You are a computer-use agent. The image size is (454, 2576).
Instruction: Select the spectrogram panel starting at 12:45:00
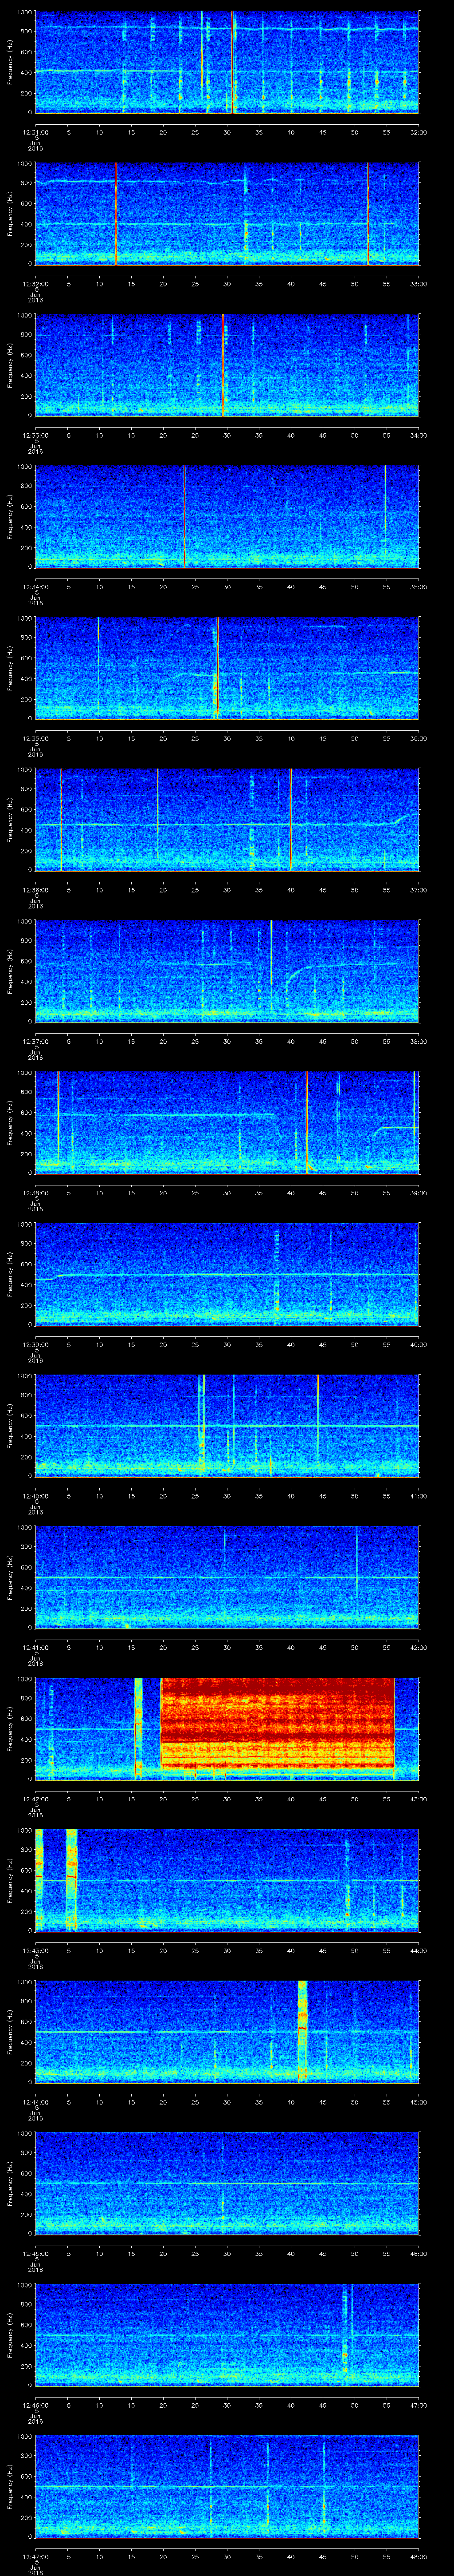(227, 2183)
